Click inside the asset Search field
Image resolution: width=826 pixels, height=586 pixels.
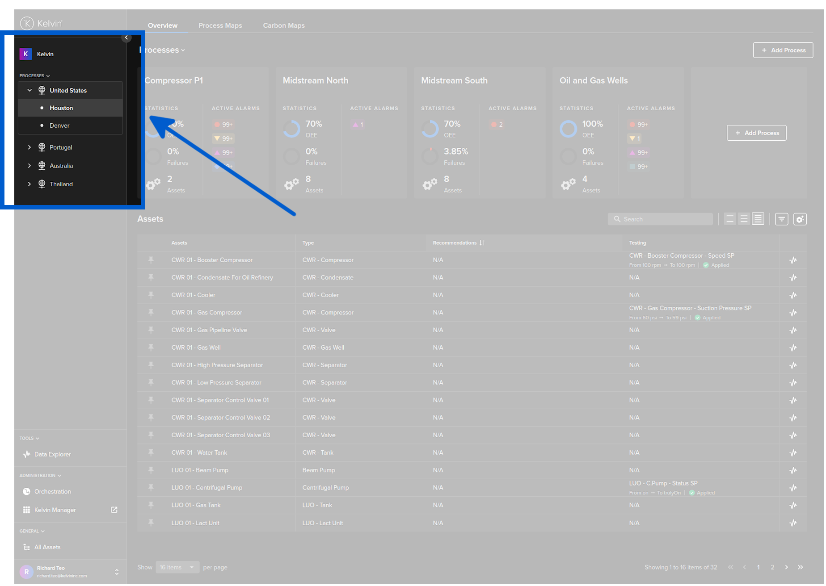(660, 219)
